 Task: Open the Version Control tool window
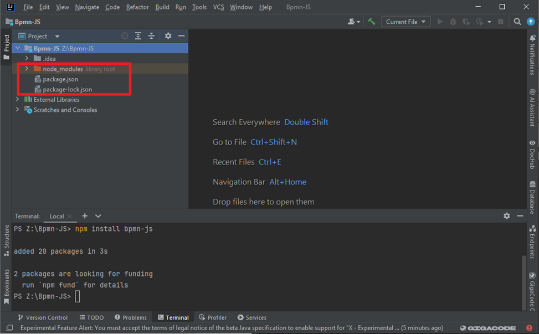[43, 317]
